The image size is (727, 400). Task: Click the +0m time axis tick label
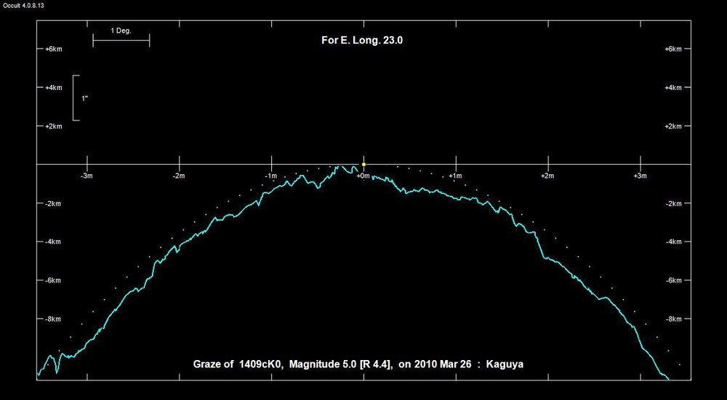[363, 176]
